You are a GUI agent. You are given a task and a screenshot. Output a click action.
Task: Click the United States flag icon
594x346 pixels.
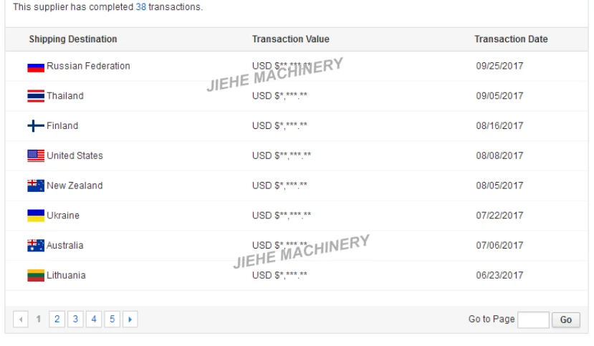point(36,156)
